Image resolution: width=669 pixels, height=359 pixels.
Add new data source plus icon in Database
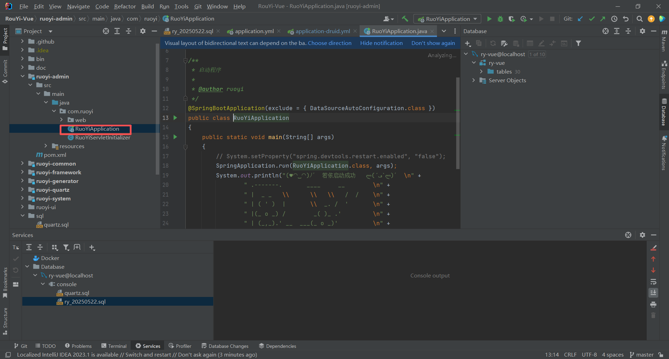tap(468, 43)
